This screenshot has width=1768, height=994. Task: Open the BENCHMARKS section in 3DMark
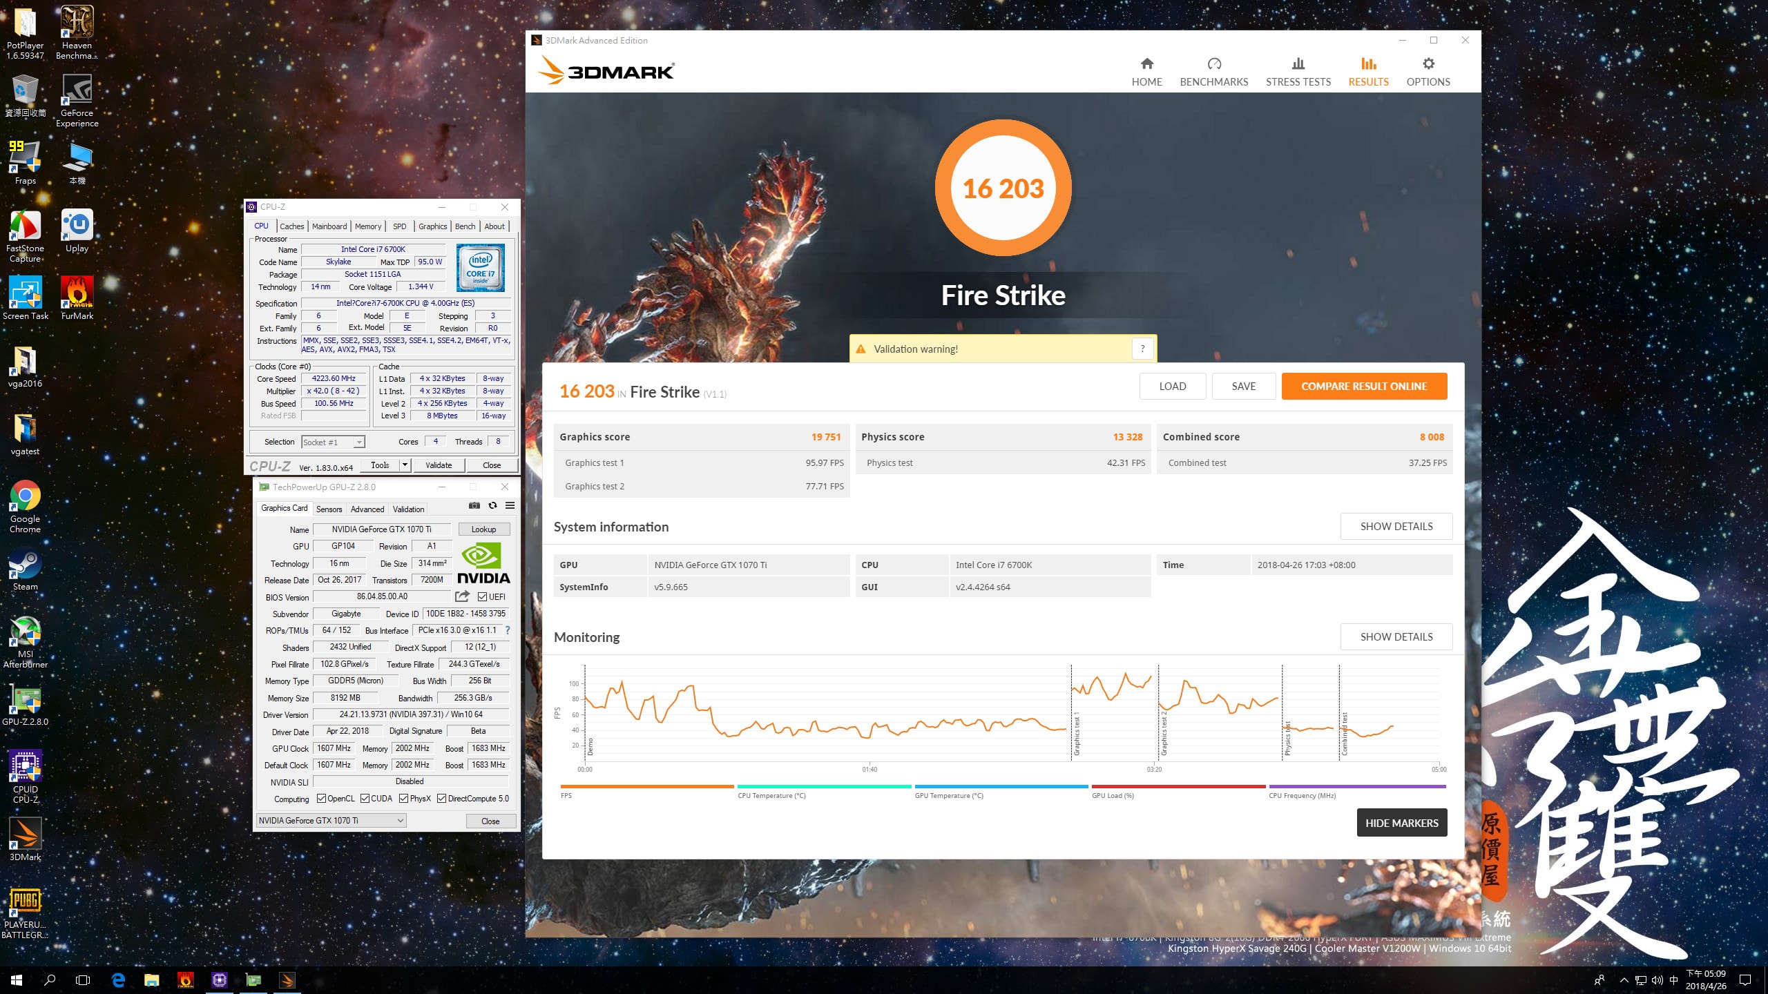click(1213, 72)
